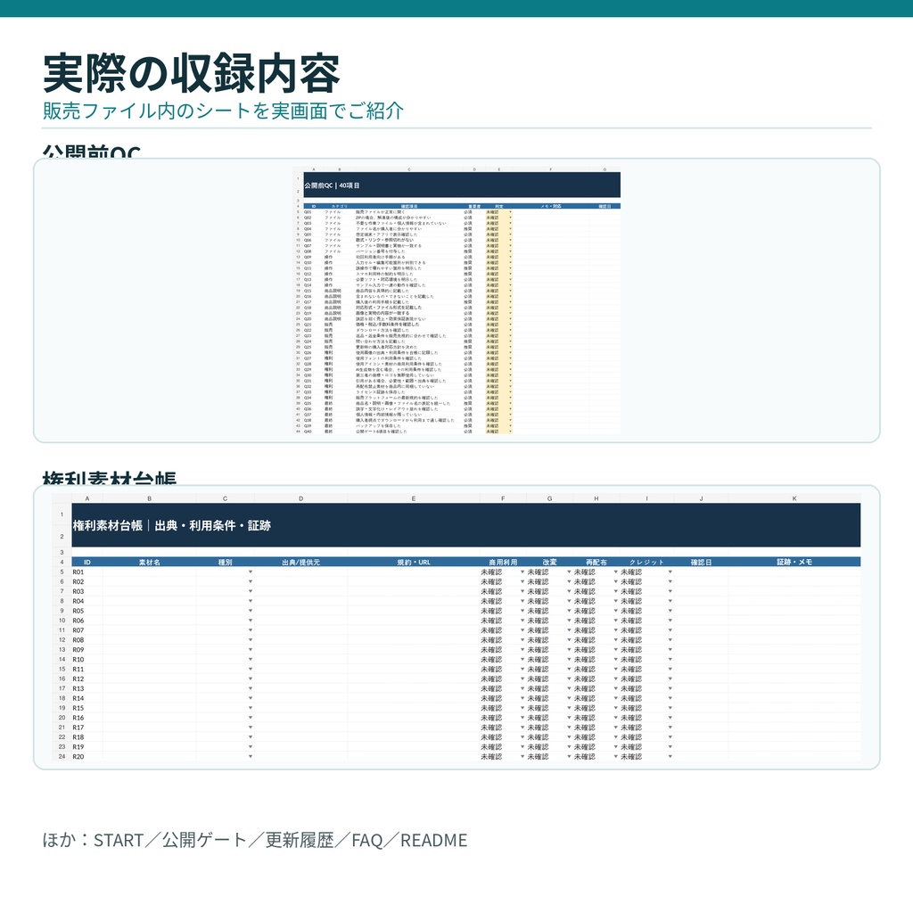The width and height of the screenshot is (913, 913).
Task: Open 再配布 dropdown arrow for R08
Action: click(x=615, y=640)
